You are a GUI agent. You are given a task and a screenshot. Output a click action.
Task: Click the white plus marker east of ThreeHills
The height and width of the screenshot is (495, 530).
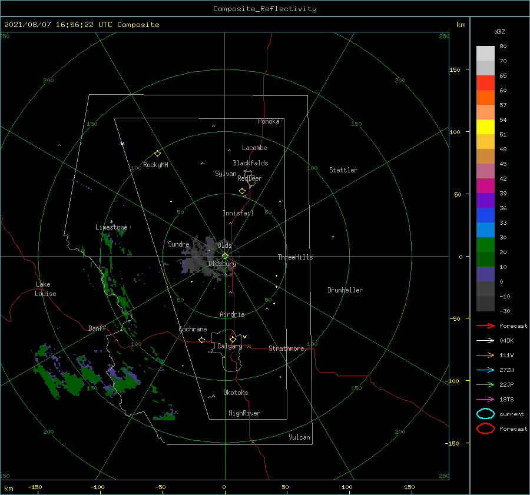pos(333,237)
